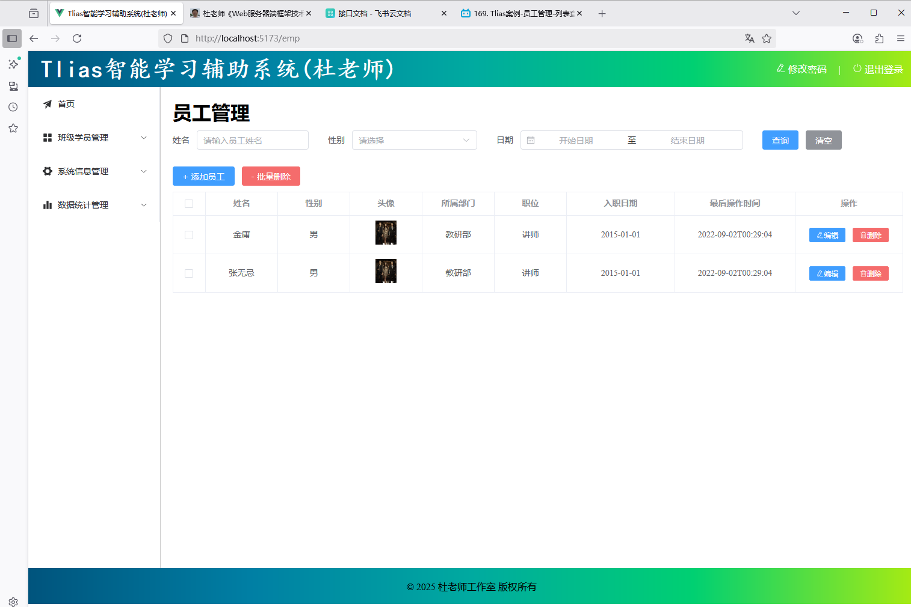911x607 pixels.
Task: Click the translate page icon in address bar
Action: [x=749, y=38]
